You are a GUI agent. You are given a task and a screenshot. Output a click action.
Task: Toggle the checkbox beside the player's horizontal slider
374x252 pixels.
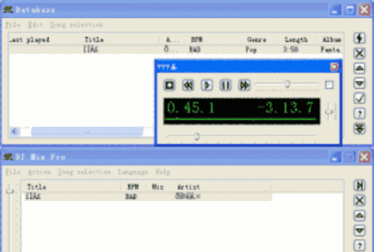coord(329,85)
